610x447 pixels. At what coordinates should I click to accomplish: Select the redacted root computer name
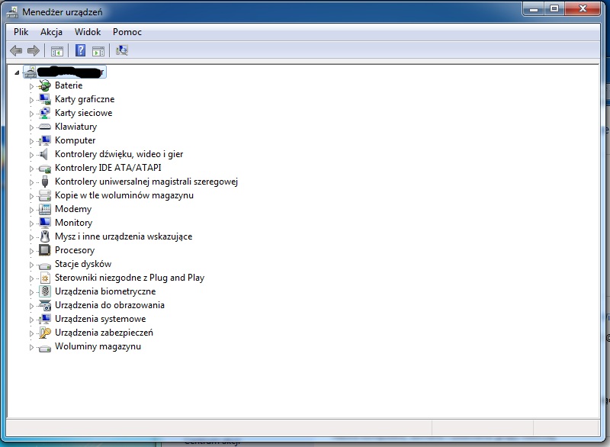[x=71, y=72]
